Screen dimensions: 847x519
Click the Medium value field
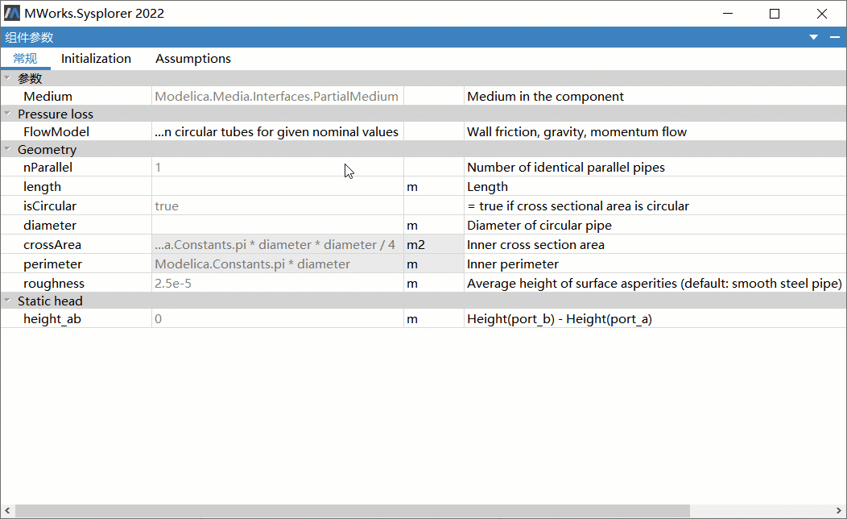pyautogui.click(x=277, y=96)
